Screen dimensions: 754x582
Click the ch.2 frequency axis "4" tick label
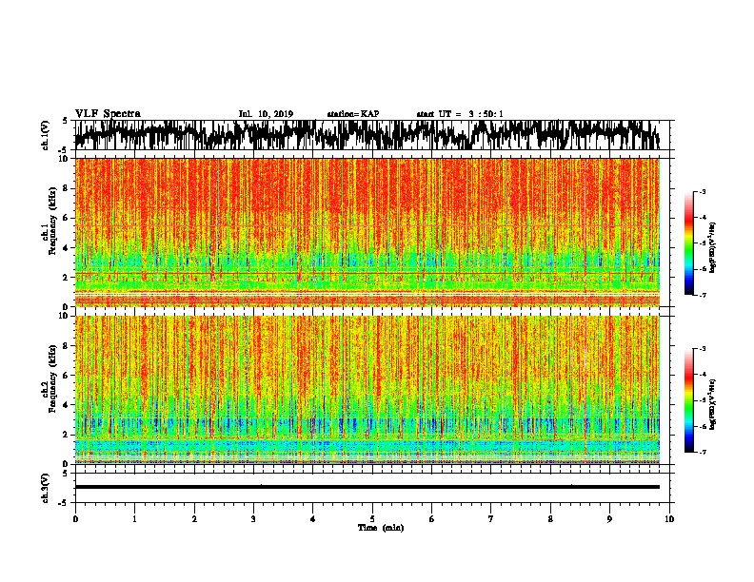[x=67, y=405]
